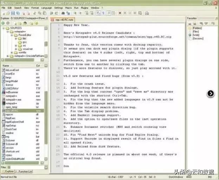Click the Redo toolbar icon
The image size is (219, 180).
pos(57,13)
